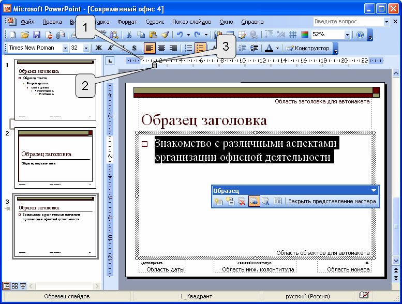Open the 52% zoom dropdown

pyautogui.click(x=347, y=35)
